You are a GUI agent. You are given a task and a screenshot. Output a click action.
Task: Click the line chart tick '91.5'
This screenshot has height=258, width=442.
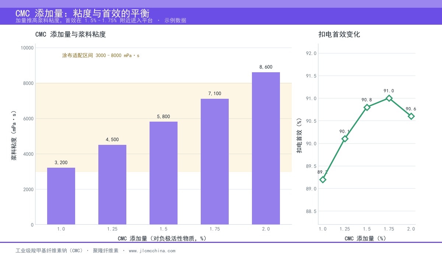tap(311, 76)
